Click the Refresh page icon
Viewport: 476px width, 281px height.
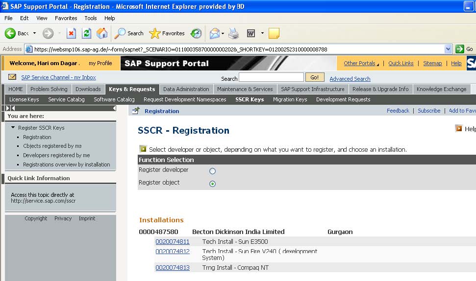click(x=87, y=33)
